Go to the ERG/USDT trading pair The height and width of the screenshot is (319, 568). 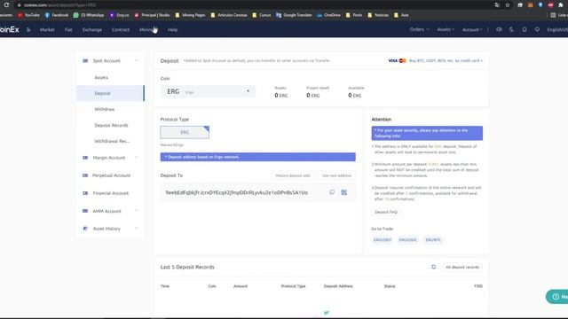tap(383, 240)
